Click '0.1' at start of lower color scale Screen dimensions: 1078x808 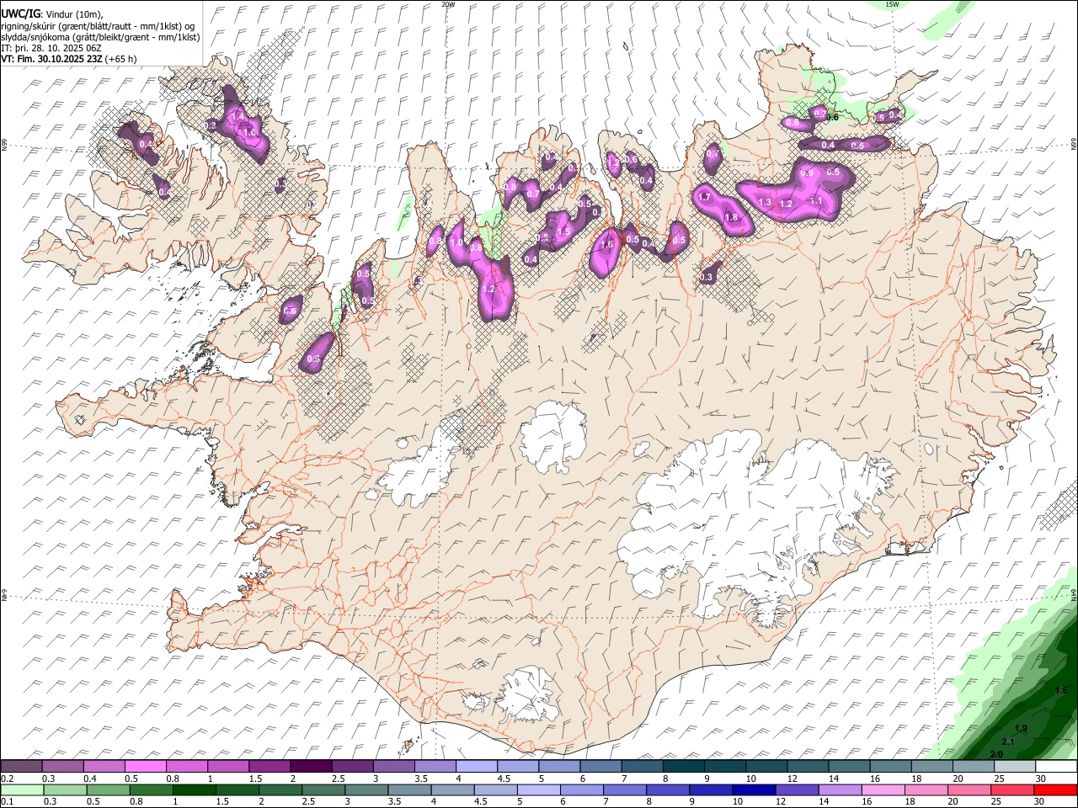tap(8, 800)
